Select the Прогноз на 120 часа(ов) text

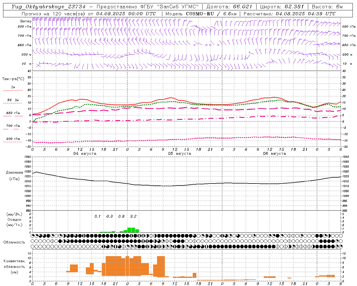53,14
